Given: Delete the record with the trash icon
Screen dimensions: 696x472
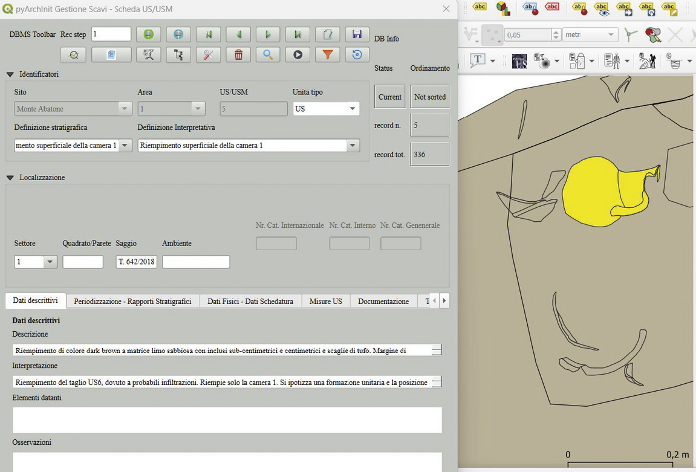Looking at the screenshot, I should coord(238,55).
